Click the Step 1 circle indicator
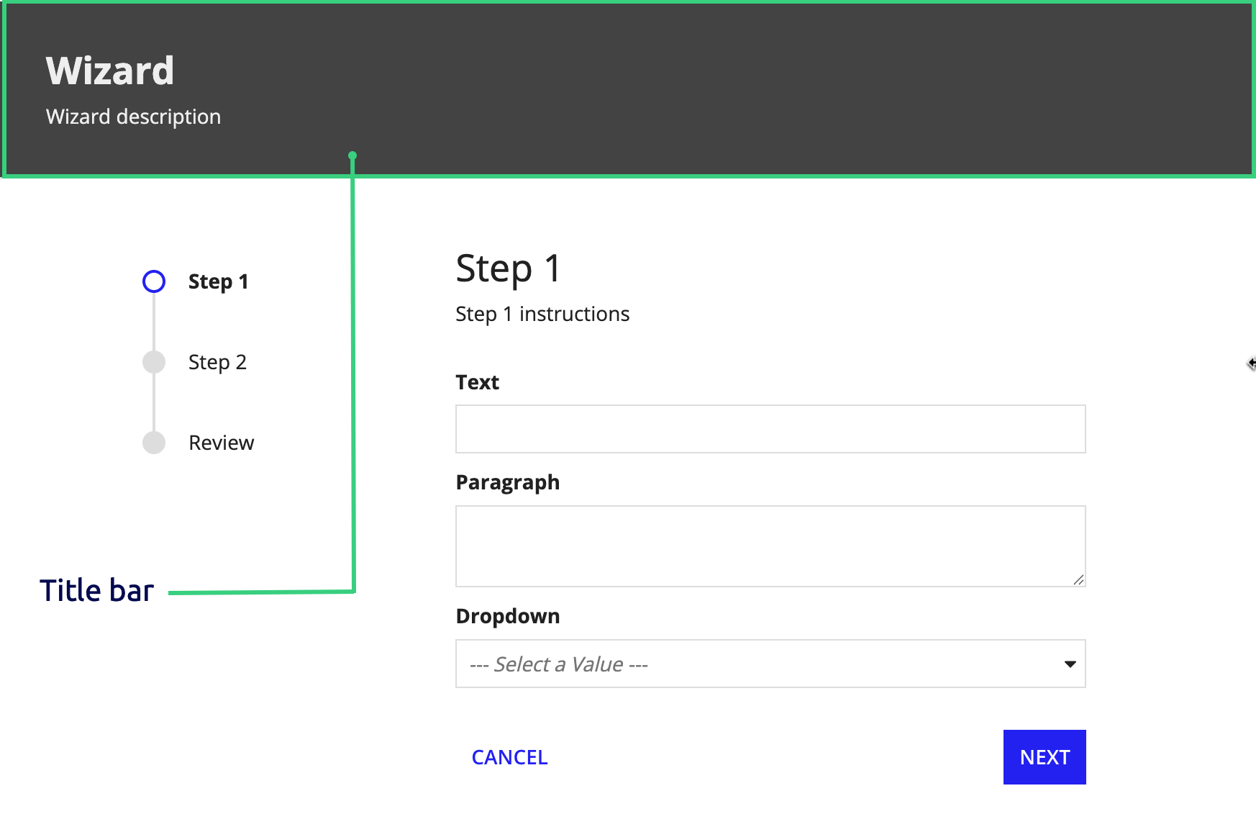The width and height of the screenshot is (1256, 832). coord(154,281)
